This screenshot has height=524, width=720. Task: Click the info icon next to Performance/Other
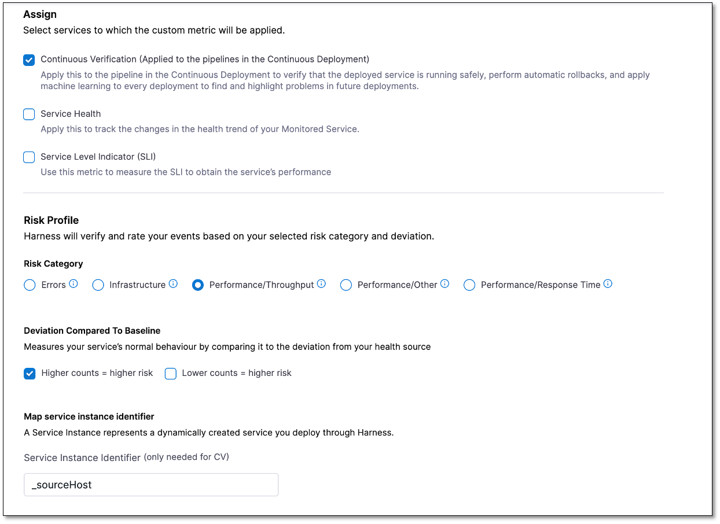(444, 283)
